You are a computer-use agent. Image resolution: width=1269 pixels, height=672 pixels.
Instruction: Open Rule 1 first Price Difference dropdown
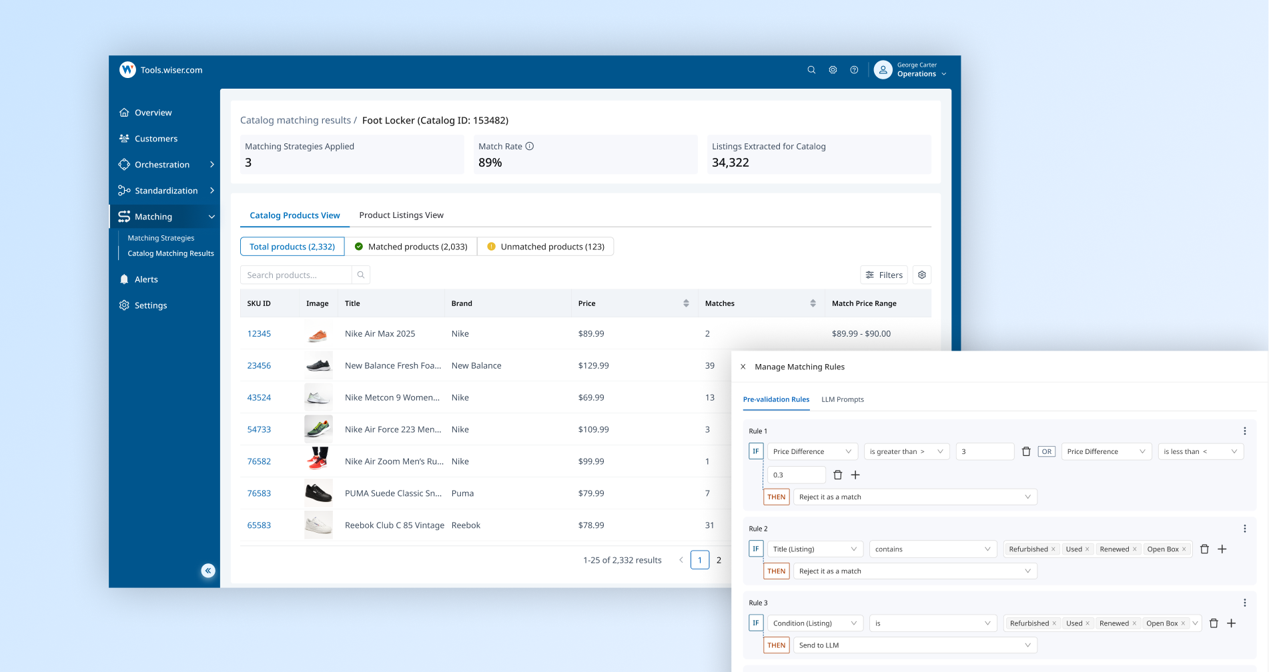(813, 451)
